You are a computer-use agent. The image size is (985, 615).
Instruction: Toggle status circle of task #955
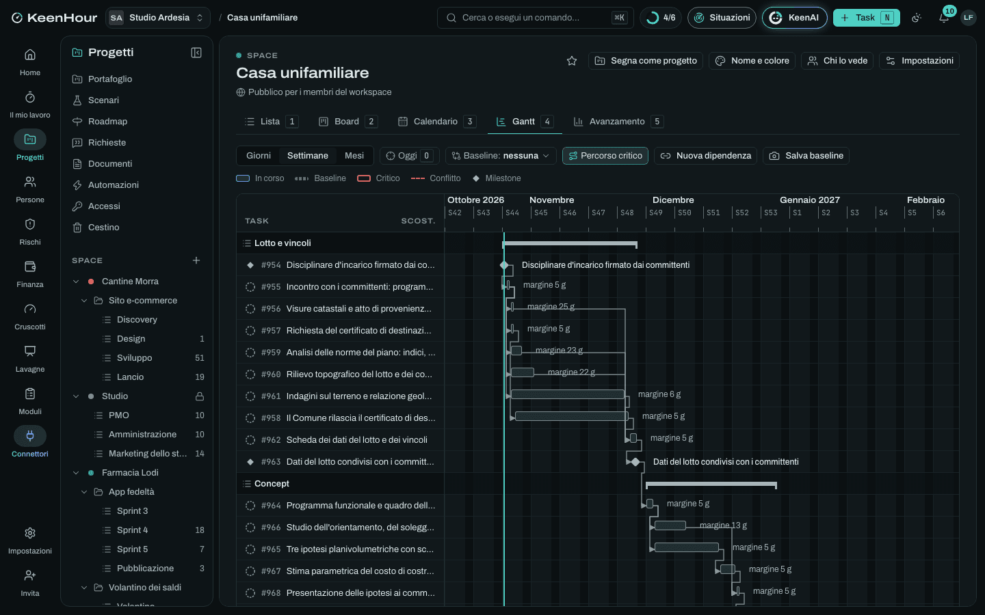pos(250,287)
